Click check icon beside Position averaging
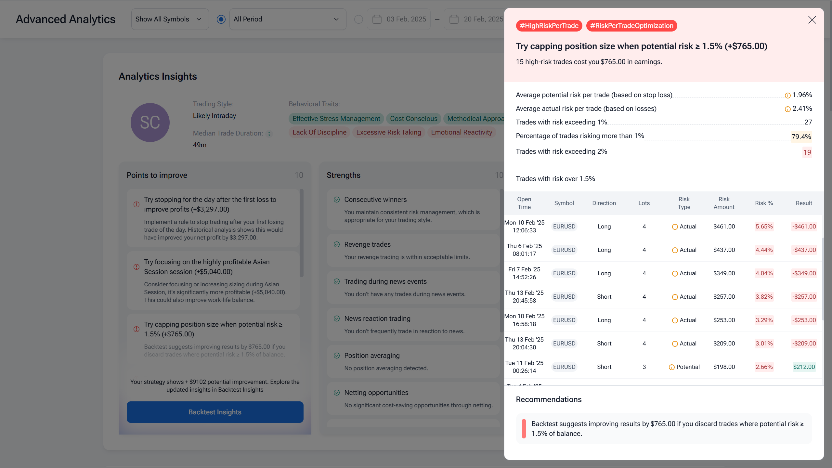 point(337,356)
